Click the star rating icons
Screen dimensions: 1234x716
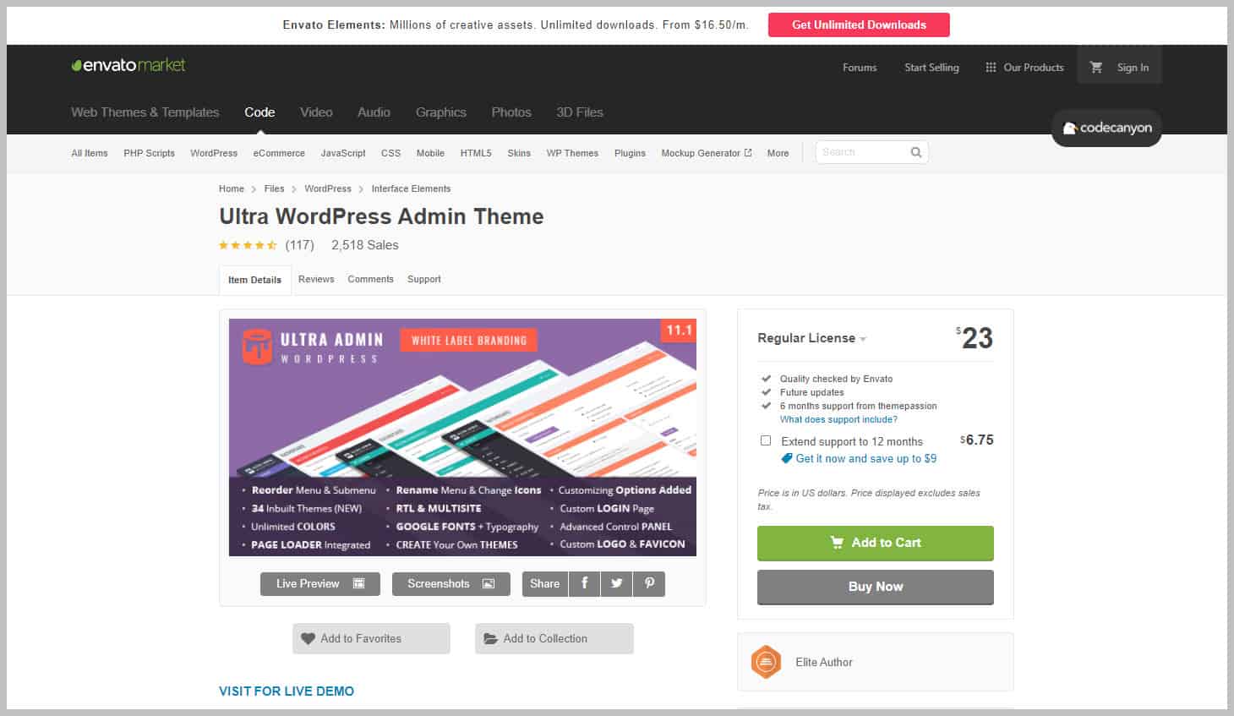coord(248,245)
